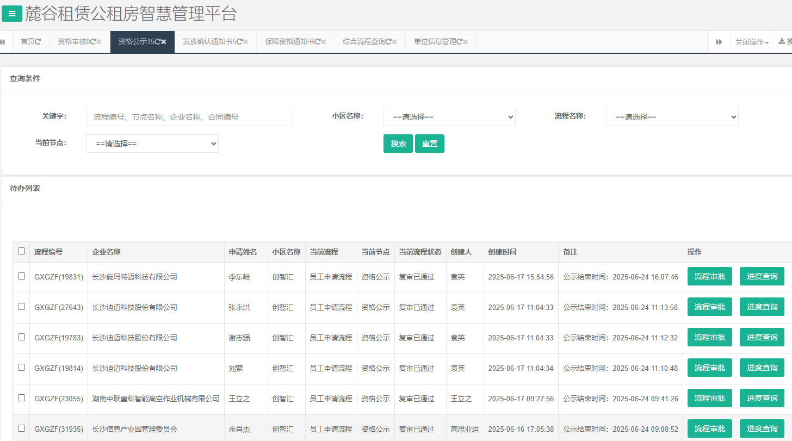Toggle the green hamburger sidebar menu button
Screen dimensions: 792x441
(12, 14)
